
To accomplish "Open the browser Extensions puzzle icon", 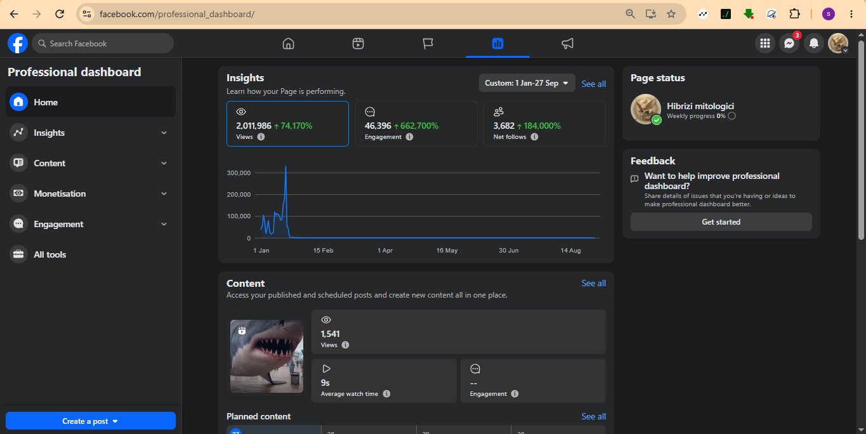I will (794, 13).
